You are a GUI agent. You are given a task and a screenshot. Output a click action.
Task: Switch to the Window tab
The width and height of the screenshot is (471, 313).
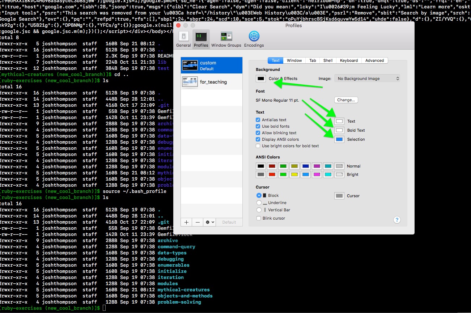click(294, 60)
